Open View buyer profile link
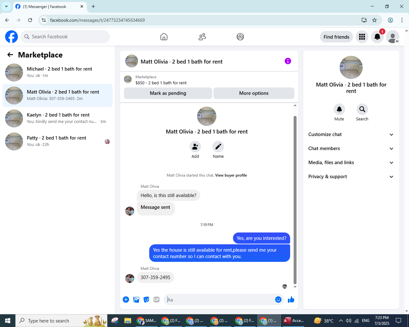 231,175
